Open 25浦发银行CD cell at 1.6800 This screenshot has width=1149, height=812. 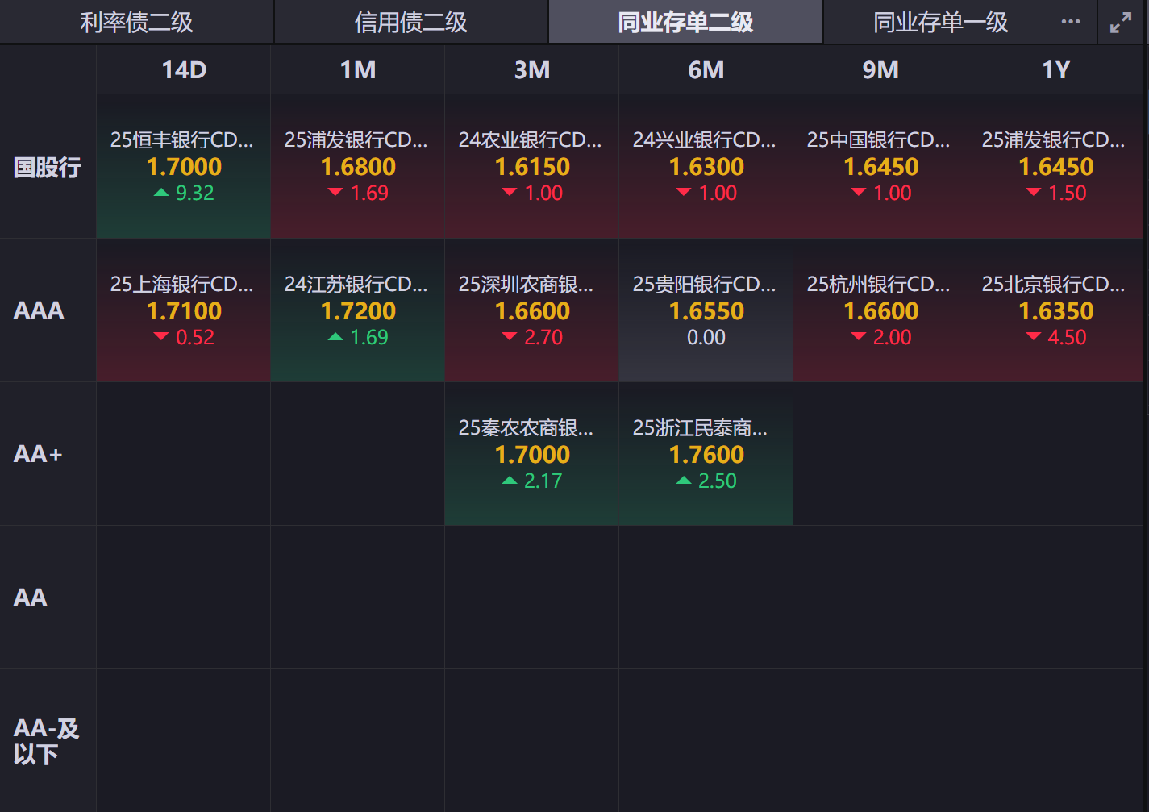pyautogui.click(x=358, y=166)
